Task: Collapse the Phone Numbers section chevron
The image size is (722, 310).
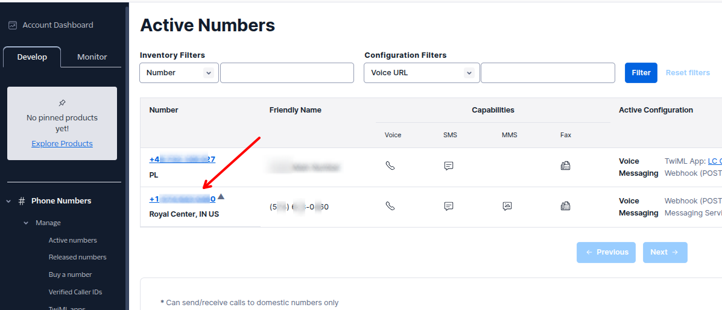Action: [x=8, y=201]
